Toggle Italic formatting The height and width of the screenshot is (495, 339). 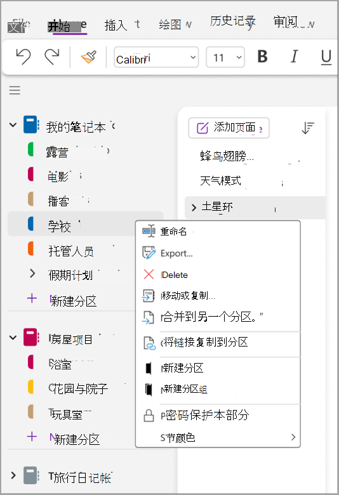(294, 57)
